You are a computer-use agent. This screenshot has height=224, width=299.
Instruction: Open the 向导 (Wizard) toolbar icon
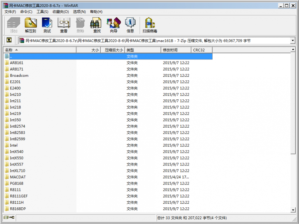click(x=114, y=25)
